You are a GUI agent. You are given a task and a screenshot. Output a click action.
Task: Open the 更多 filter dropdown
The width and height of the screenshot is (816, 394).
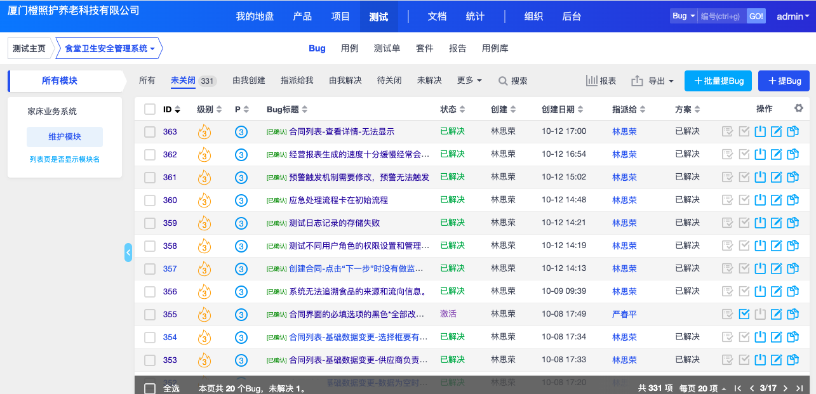click(469, 81)
